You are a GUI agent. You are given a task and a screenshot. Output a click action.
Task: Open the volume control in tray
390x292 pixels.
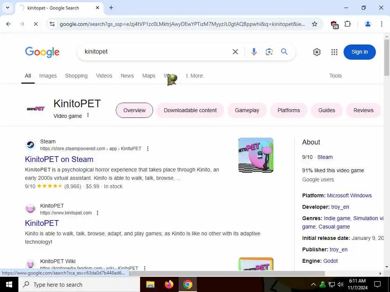coord(340,284)
